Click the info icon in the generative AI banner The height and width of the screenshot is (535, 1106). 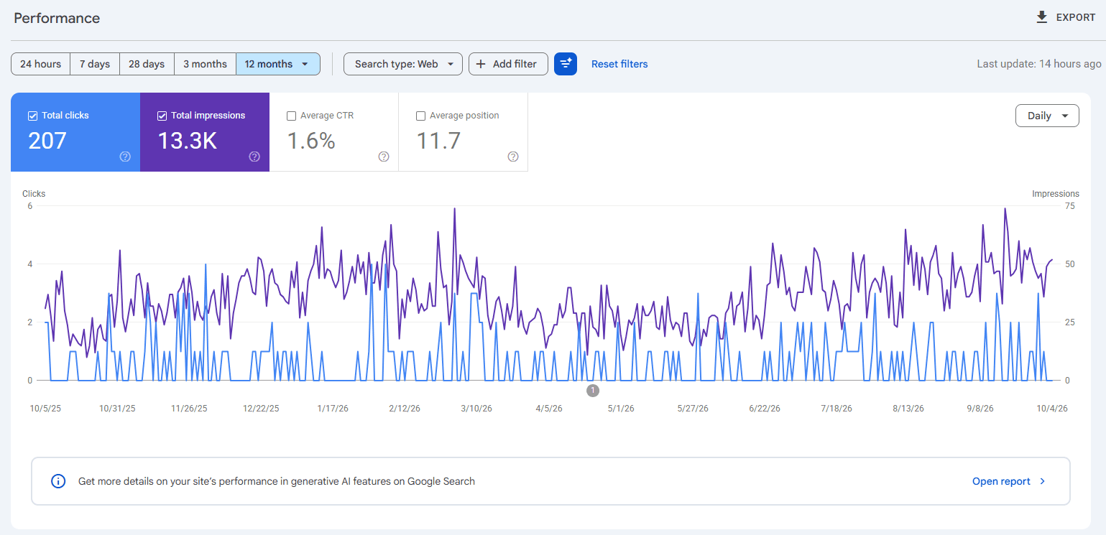click(x=58, y=481)
